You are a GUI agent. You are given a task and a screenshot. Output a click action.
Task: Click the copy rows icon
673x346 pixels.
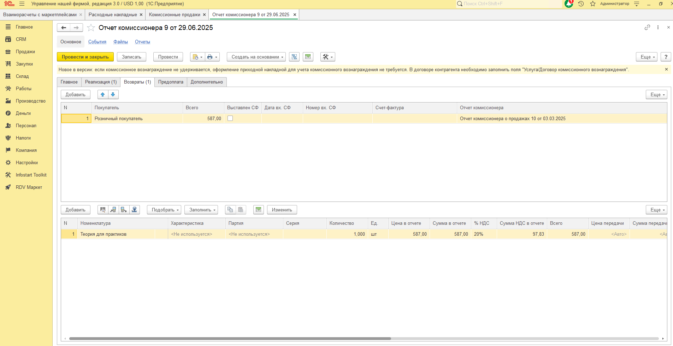(x=230, y=210)
